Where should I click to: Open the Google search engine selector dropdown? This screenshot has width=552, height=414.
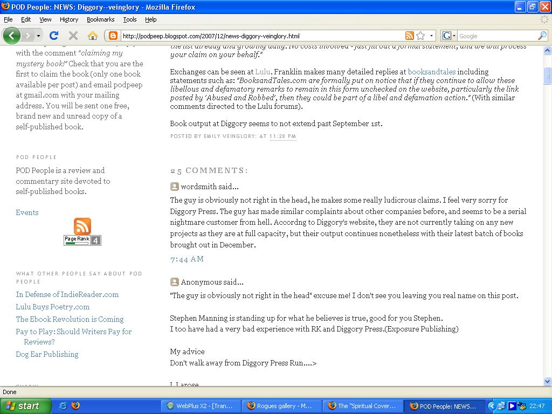[x=449, y=36]
